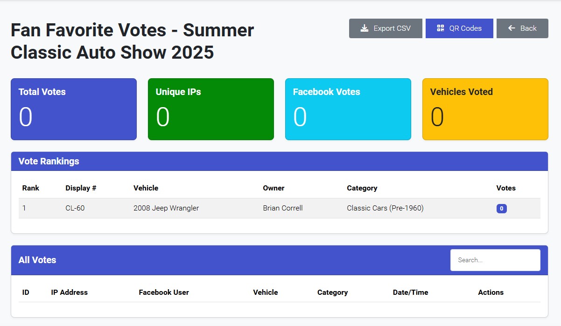Screen dimensions: 561x326
Task: Click the Total Votes stat card
Action: (x=73, y=109)
